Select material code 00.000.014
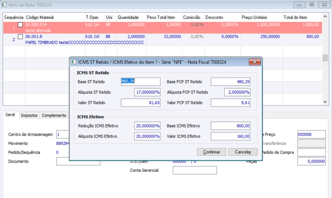 click(x=36, y=25)
